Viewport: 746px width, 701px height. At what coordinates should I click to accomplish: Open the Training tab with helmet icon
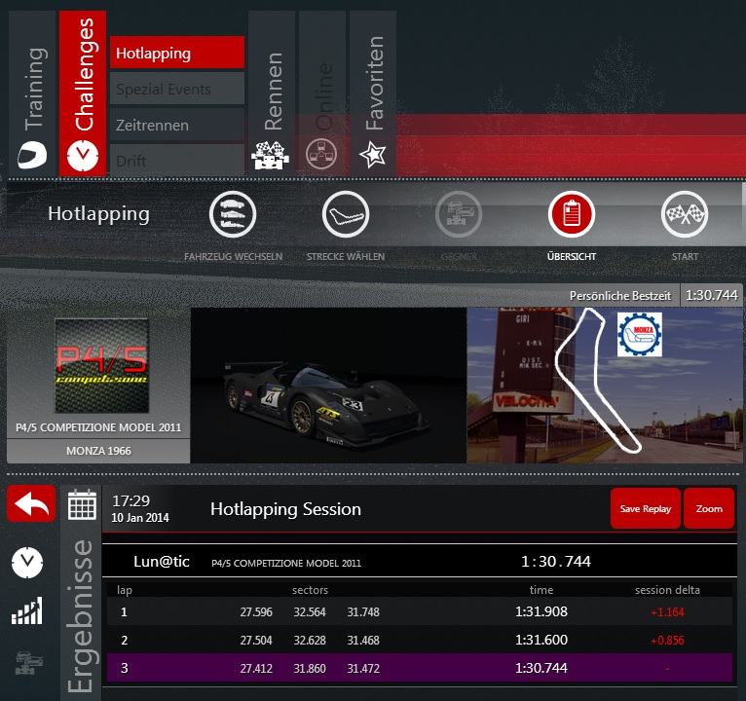32,93
